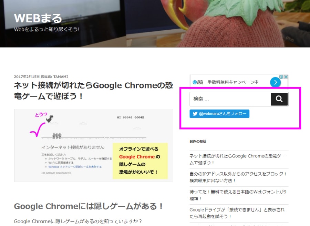This screenshot has height=226, width=310.
Task: Open author TAMAMI link
Action: pyautogui.click(x=61, y=77)
